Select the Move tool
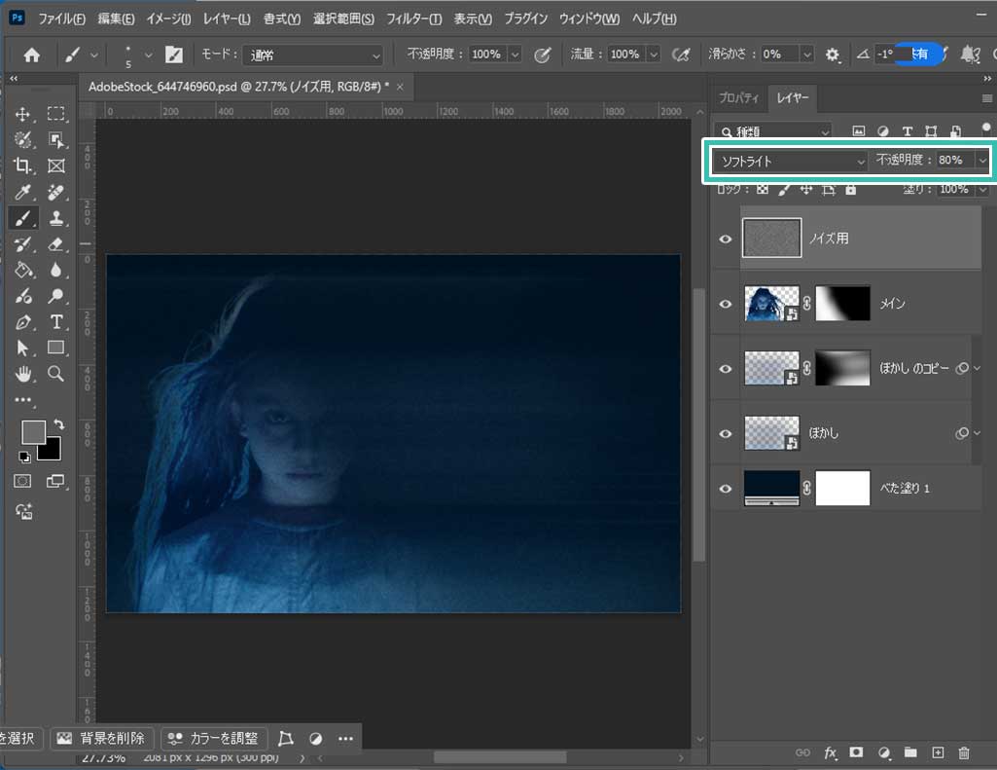The image size is (997, 770). 23,115
